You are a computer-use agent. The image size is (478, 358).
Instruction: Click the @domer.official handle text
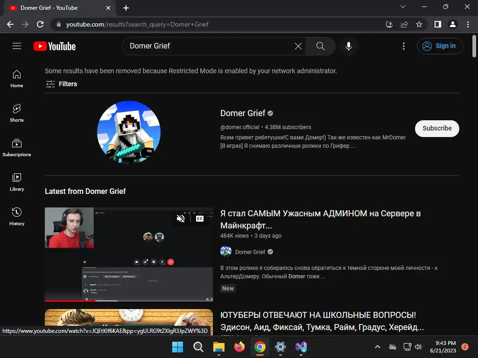point(239,127)
